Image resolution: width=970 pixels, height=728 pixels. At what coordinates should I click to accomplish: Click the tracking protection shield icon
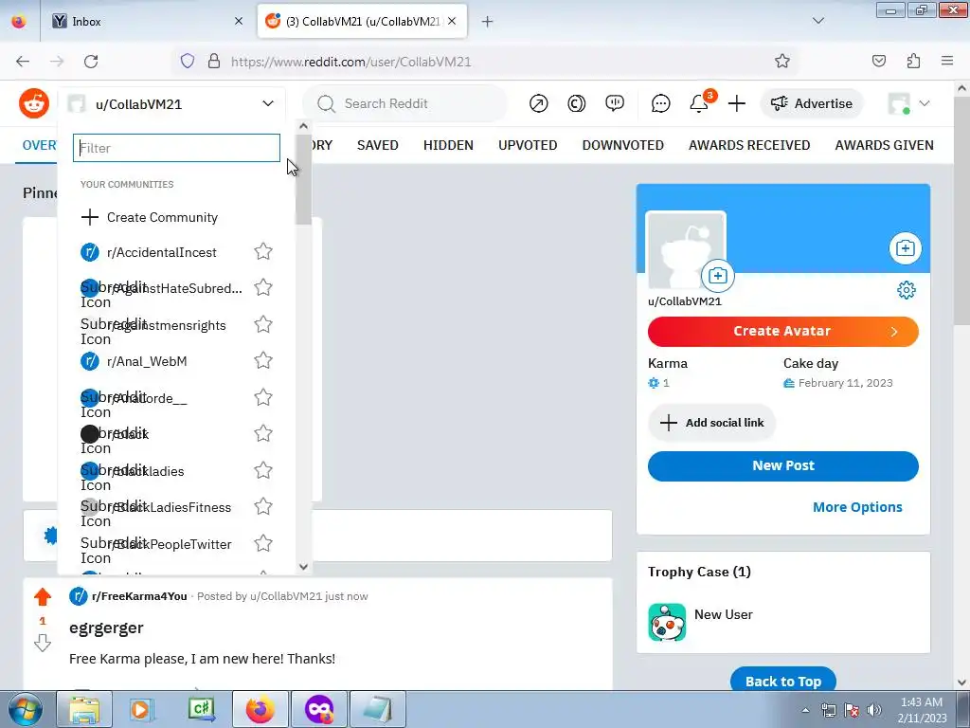point(188,61)
